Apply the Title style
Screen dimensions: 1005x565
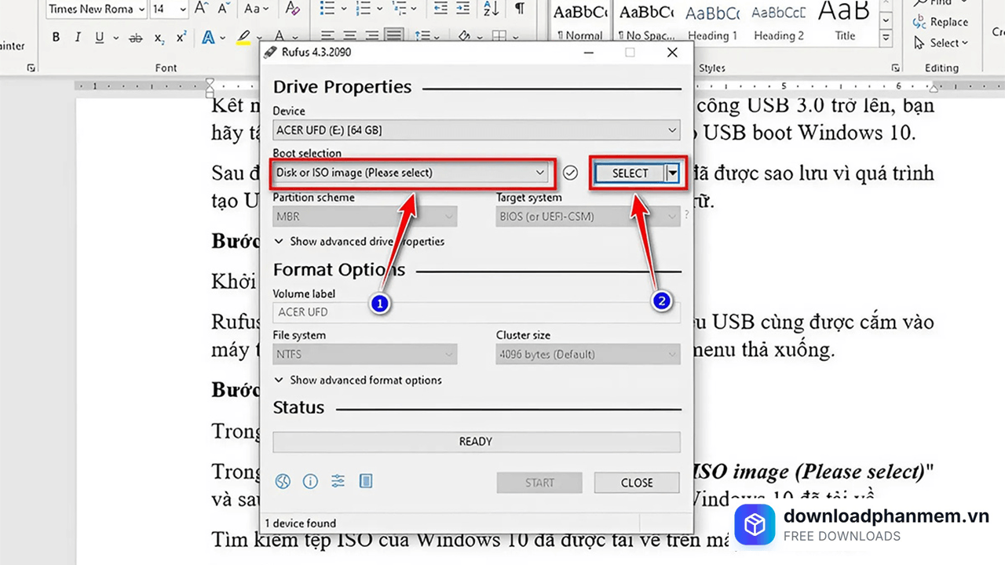coord(845,21)
